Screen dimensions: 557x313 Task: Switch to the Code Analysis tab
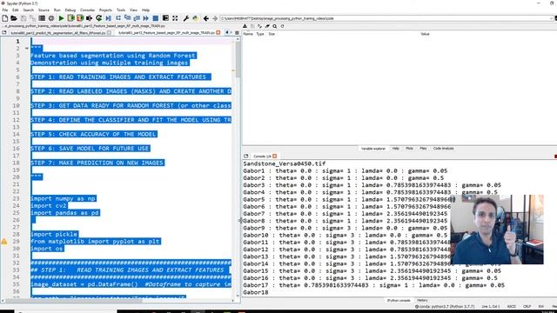[443, 149]
